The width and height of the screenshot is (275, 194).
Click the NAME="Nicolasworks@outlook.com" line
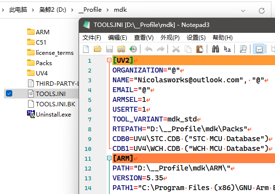pyautogui.click(x=188, y=80)
